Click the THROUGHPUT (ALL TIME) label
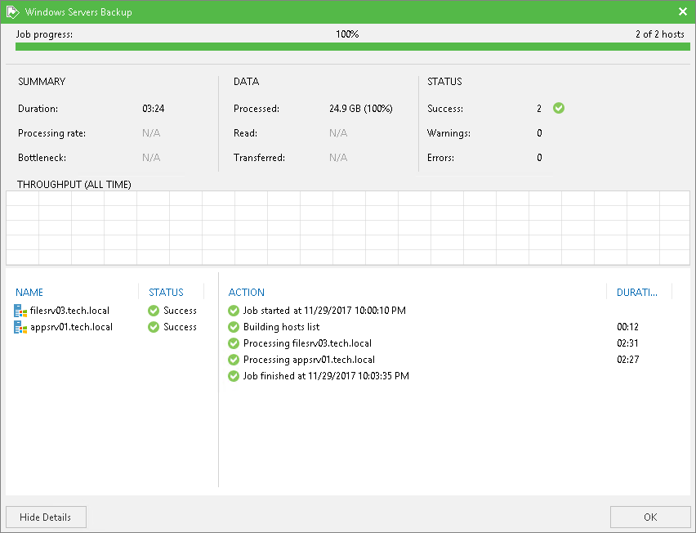The width and height of the screenshot is (696, 533). tap(74, 184)
